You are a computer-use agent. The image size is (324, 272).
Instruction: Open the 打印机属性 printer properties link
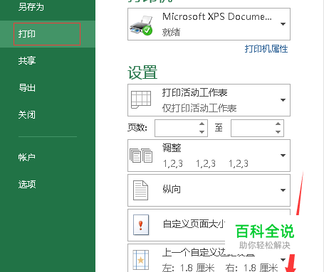pos(266,49)
